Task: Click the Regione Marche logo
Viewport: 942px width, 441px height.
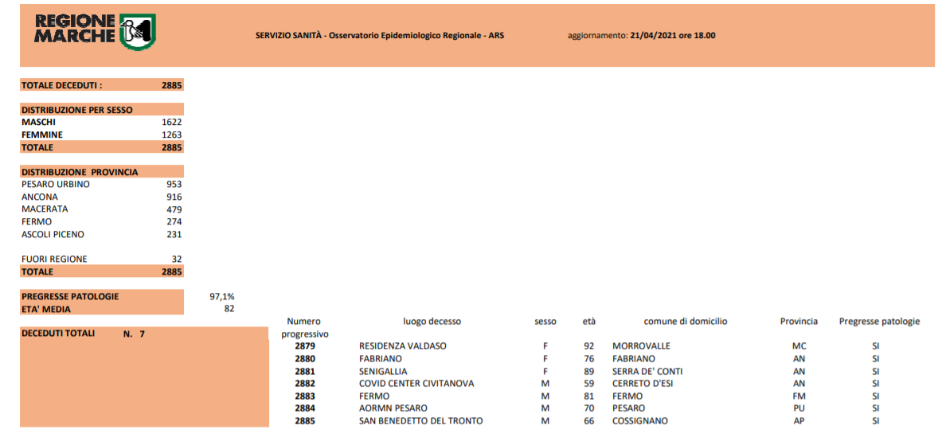Action: [96, 32]
